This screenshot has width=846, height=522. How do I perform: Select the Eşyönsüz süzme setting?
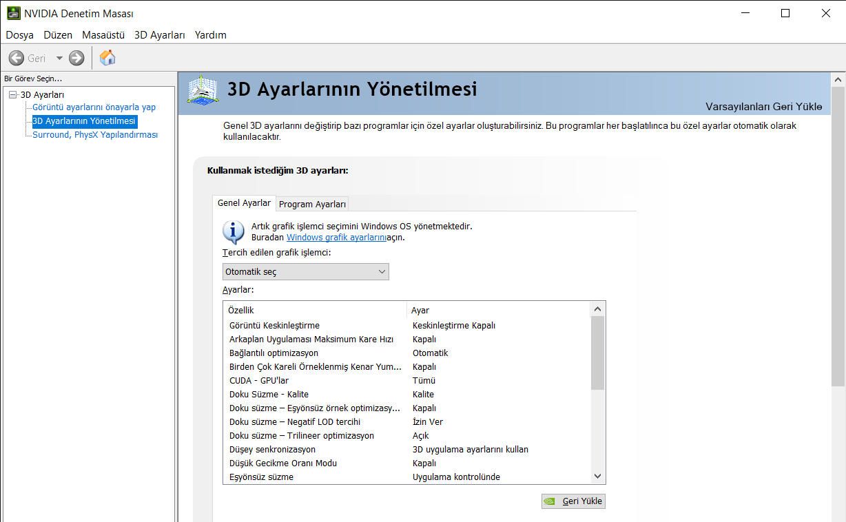point(407,477)
